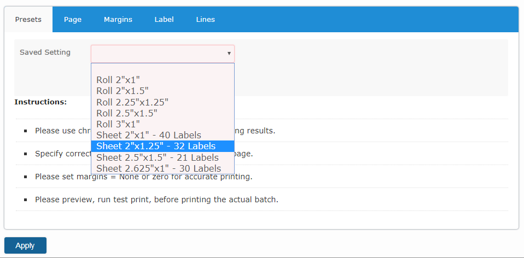Select the Label tab
The image size is (524, 258).
164,19
